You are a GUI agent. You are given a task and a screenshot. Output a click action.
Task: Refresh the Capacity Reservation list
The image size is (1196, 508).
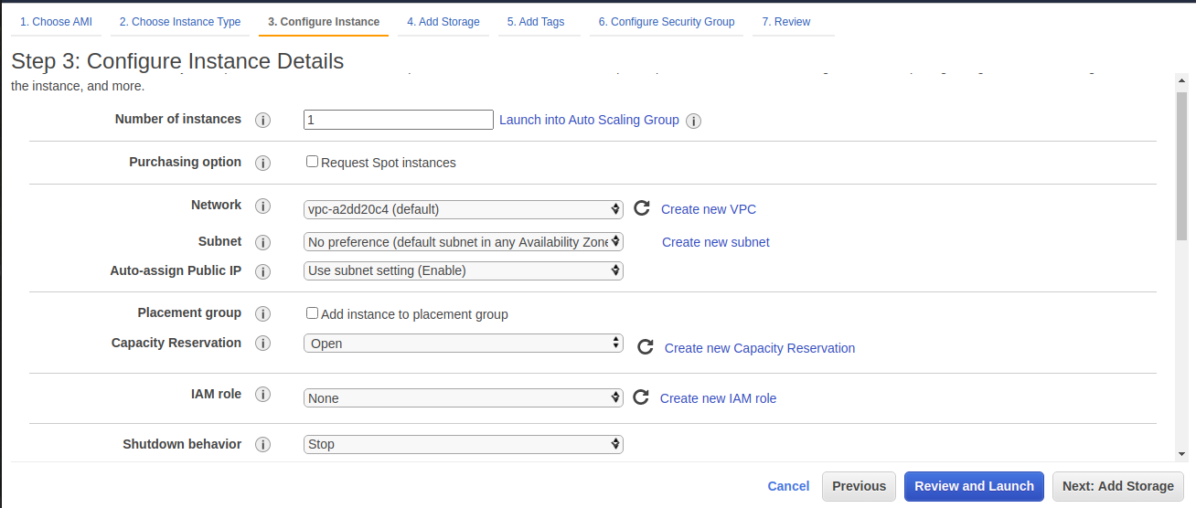(645, 347)
